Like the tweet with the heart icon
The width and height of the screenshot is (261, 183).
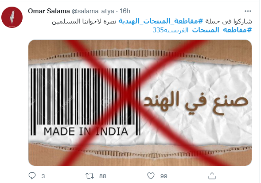pyautogui.click(x=151, y=176)
